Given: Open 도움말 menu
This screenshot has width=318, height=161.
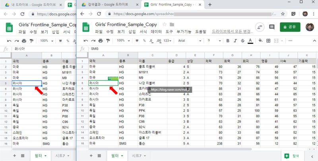Looking at the screenshot, I should 201,32.
